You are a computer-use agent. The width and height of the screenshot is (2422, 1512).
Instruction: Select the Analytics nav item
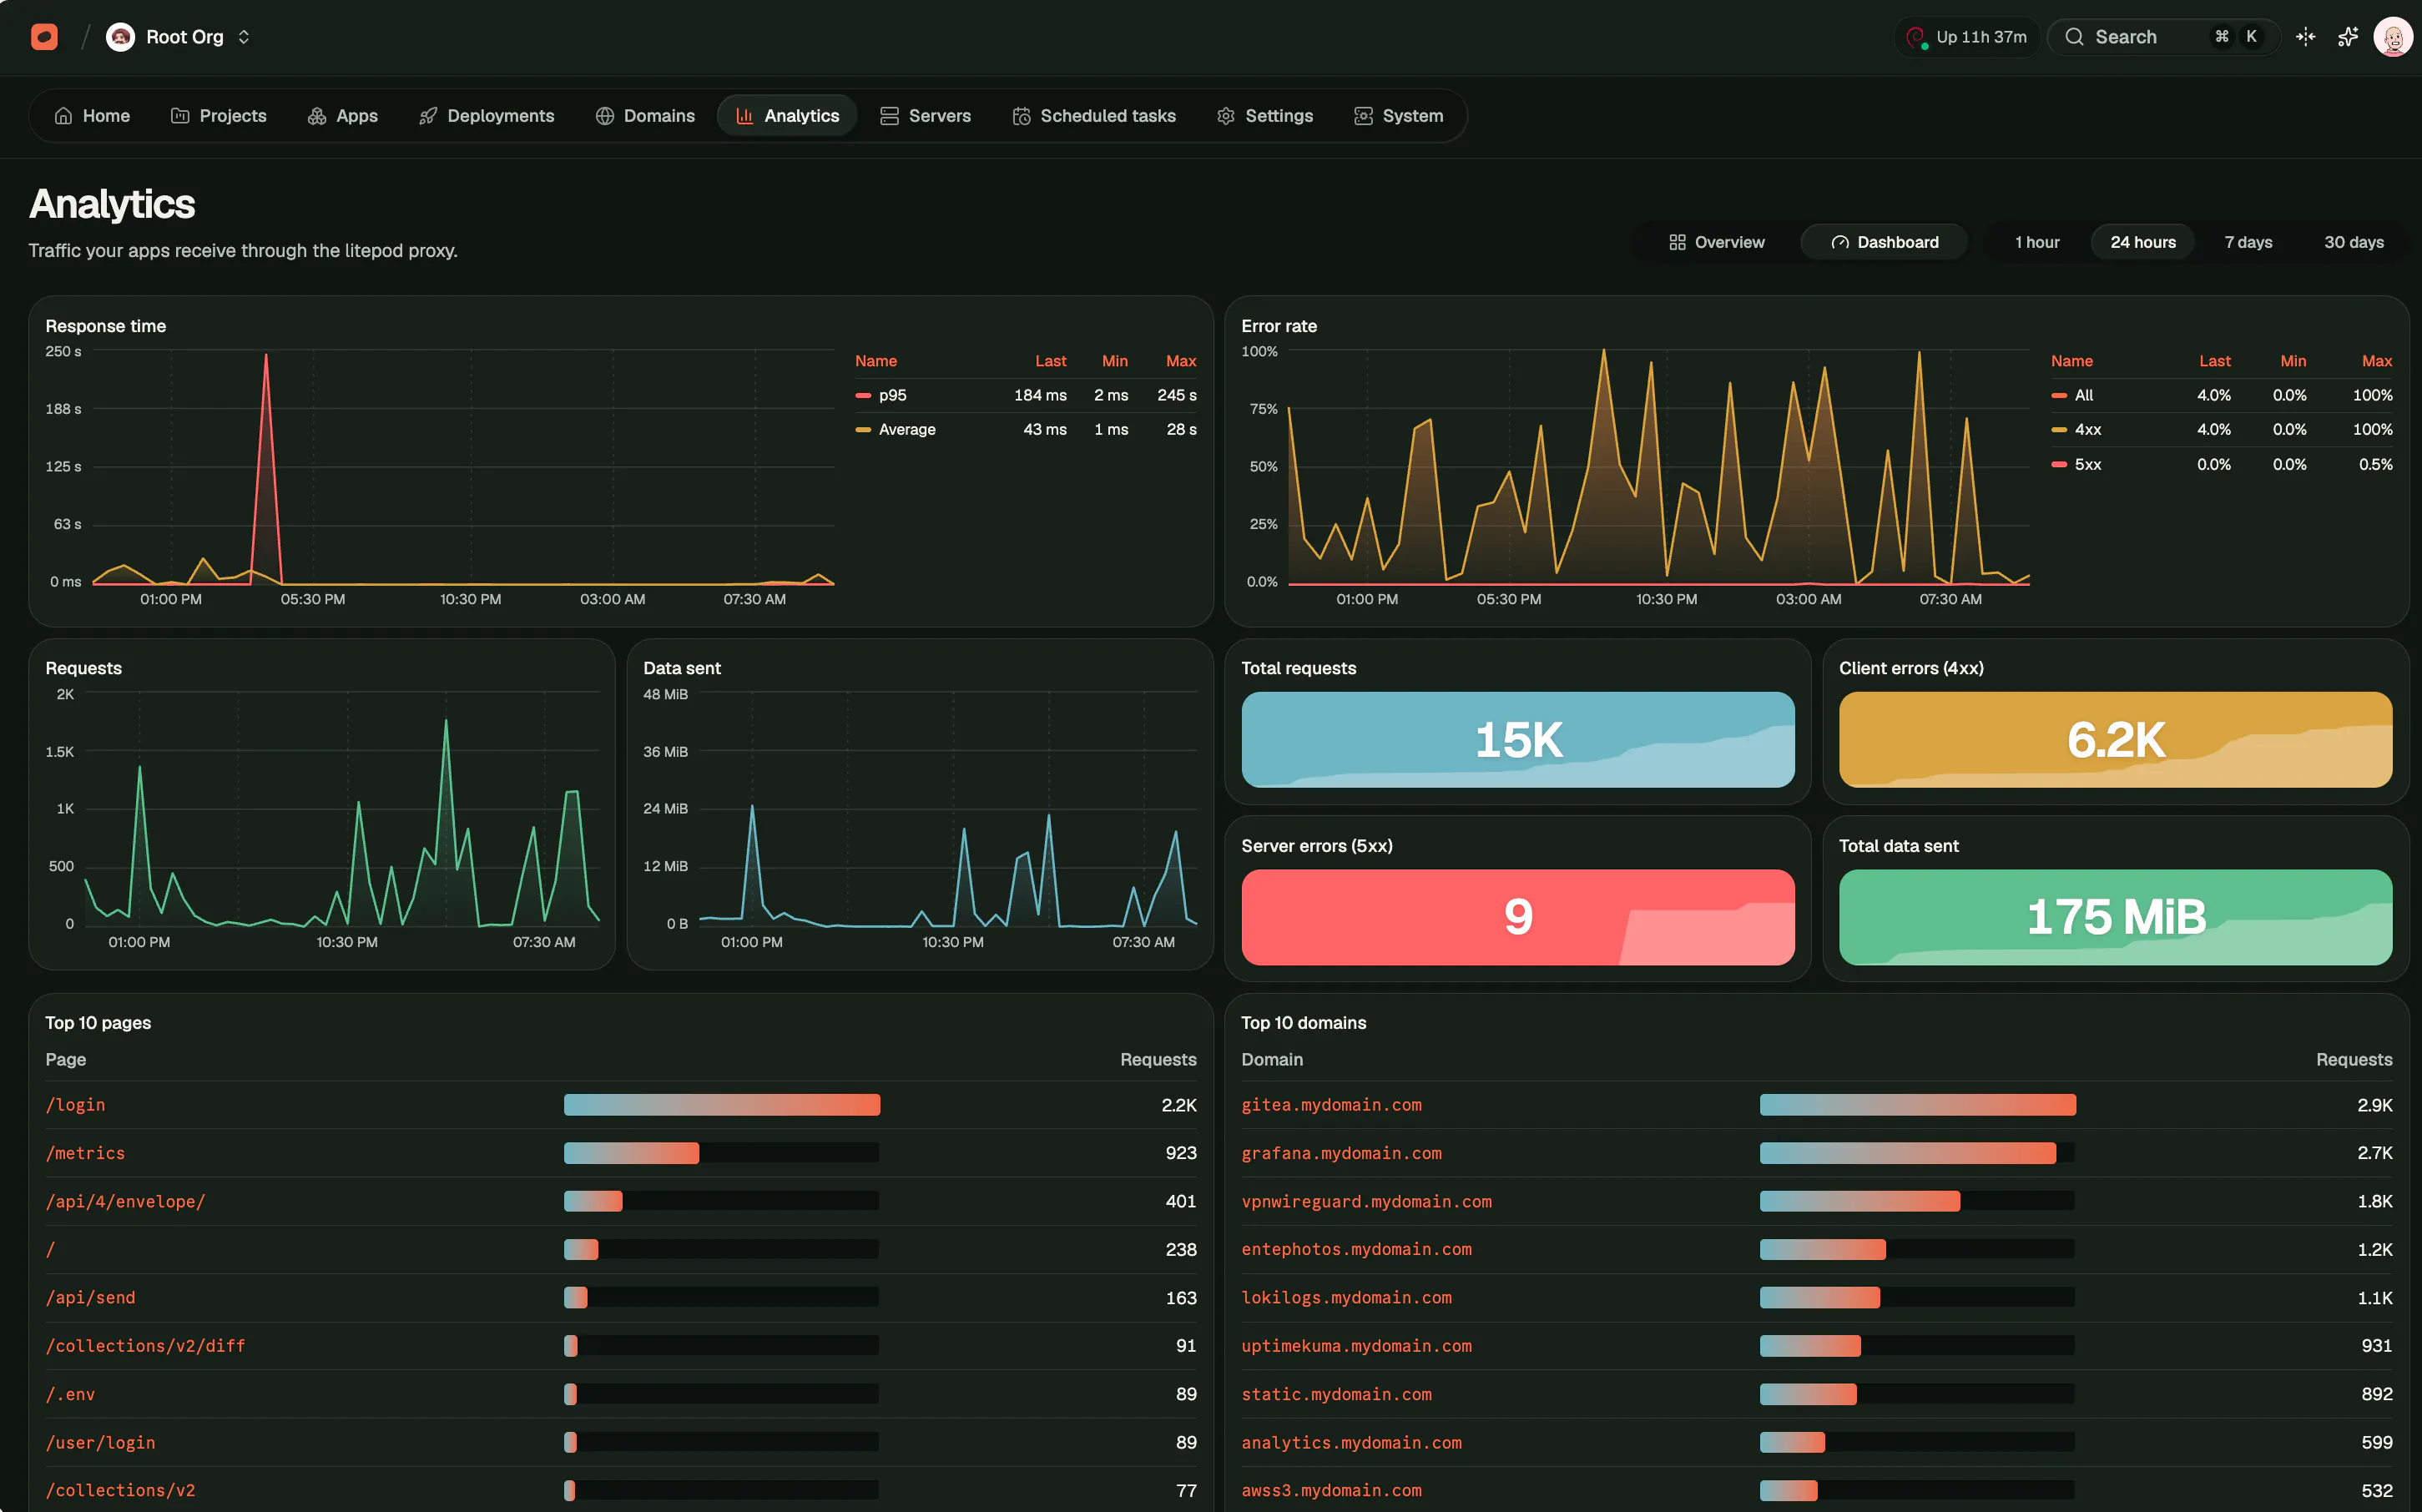pos(787,116)
